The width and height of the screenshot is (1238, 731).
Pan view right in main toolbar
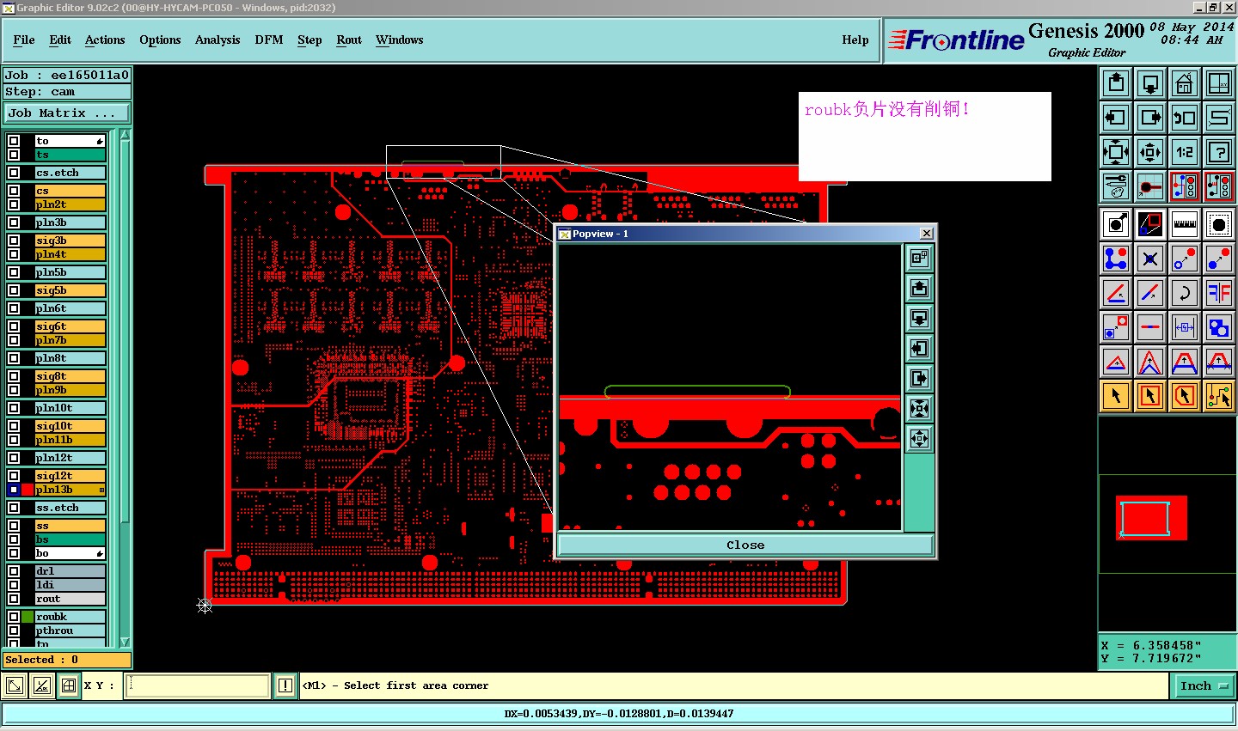click(1150, 118)
